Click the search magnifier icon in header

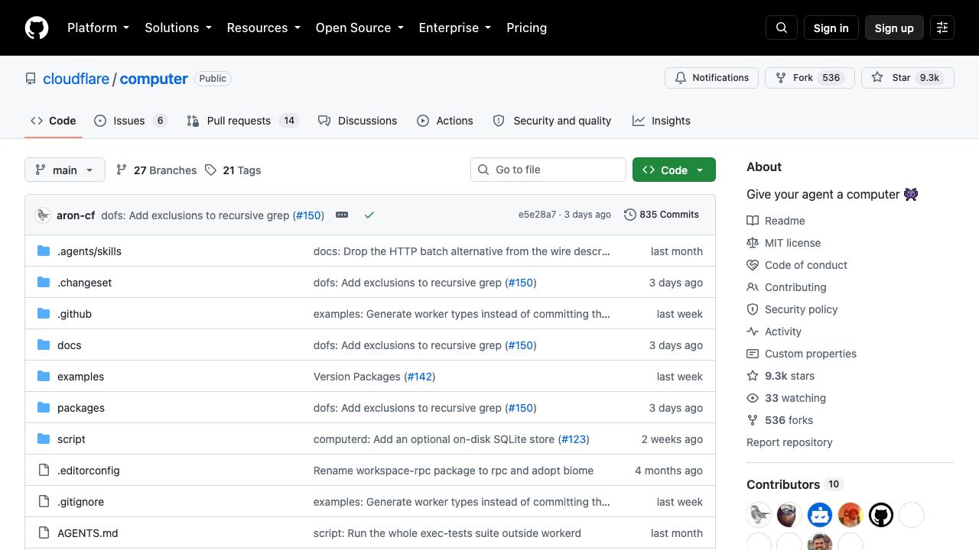tap(782, 27)
